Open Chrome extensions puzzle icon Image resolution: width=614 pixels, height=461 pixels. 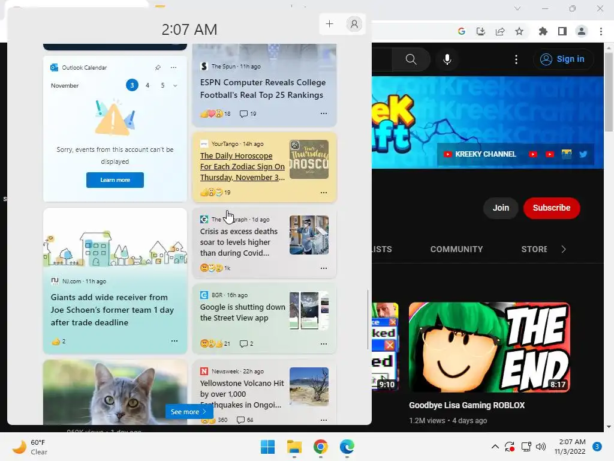coord(543,31)
